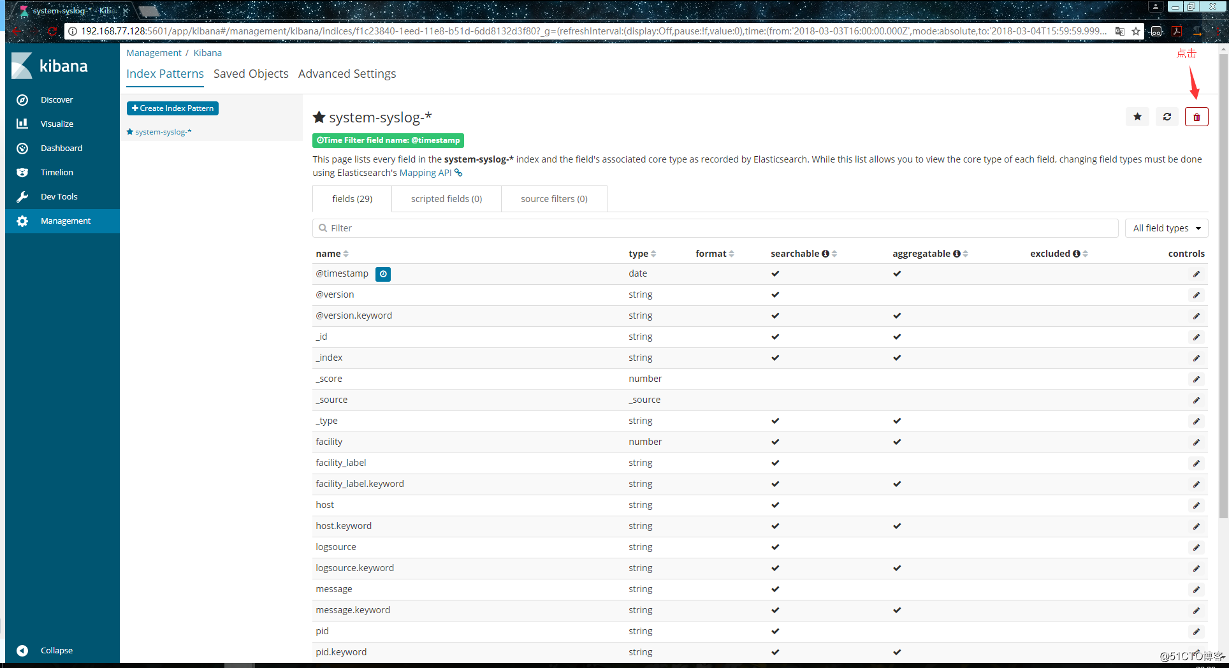Screen dimensions: 1229x668
Task: Select the message.keyword field name
Action: 353,610
